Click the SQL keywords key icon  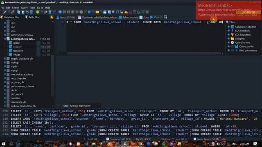coord(232,34)
